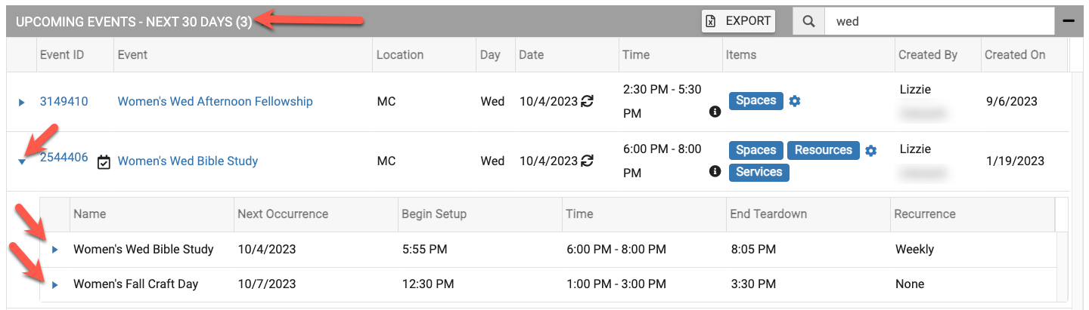
Task: Click the Resources tag on Bible Study row
Action: (x=824, y=150)
